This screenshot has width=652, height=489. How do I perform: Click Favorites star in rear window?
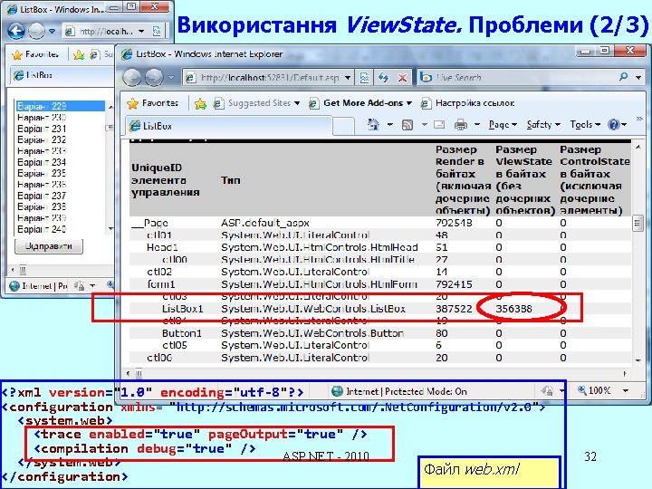click(x=17, y=54)
